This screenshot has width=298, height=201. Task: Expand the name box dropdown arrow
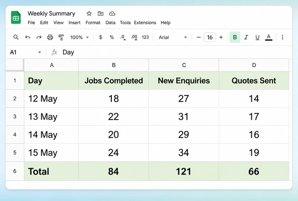40,52
